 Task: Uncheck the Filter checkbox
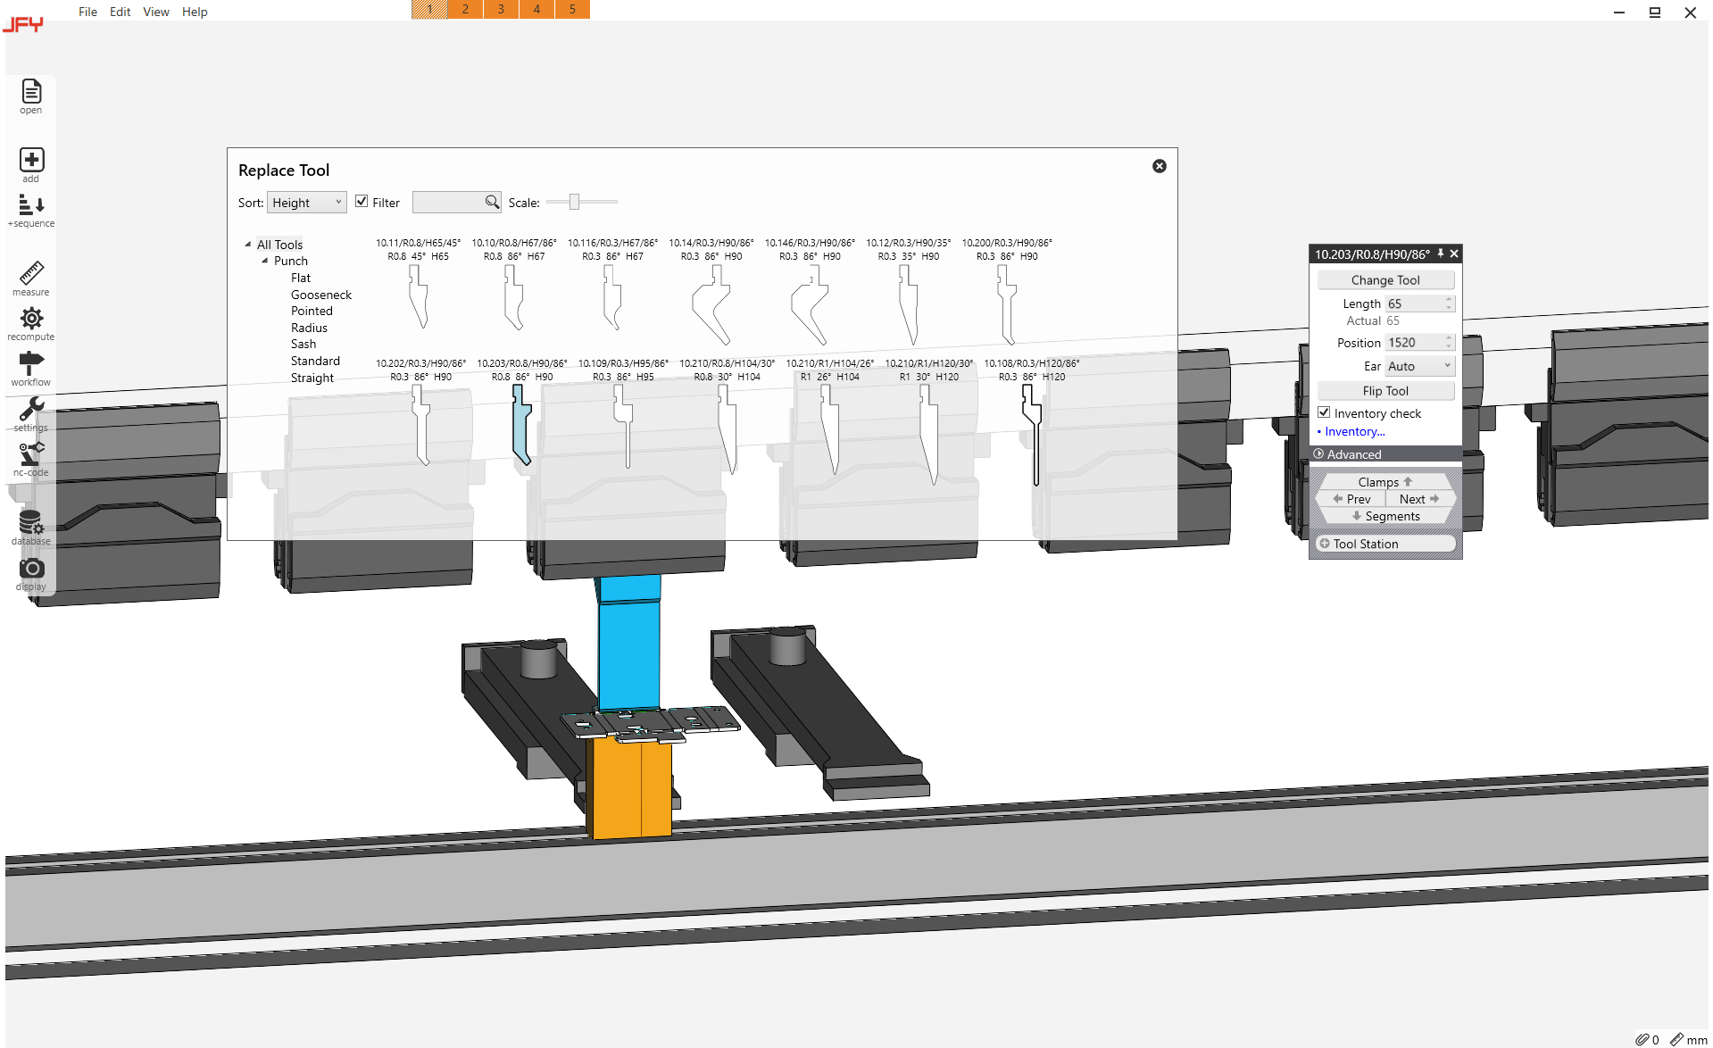pos(362,202)
